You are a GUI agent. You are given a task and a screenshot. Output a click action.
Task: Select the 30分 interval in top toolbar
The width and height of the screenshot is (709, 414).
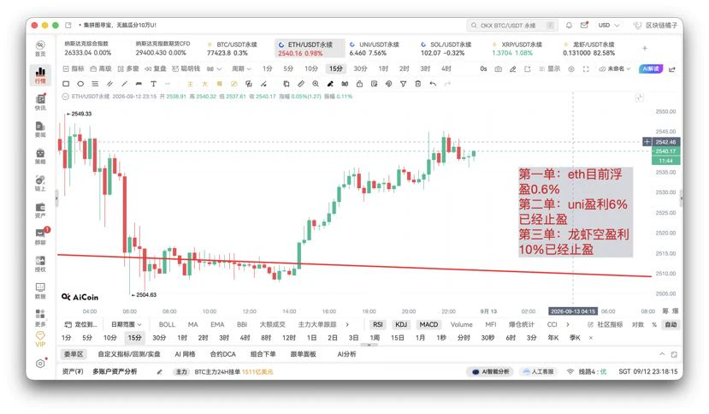[360, 68]
